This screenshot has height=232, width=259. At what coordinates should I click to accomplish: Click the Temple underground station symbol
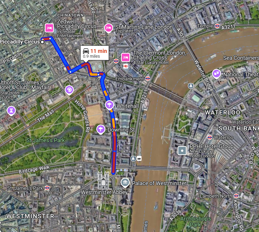(217, 26)
